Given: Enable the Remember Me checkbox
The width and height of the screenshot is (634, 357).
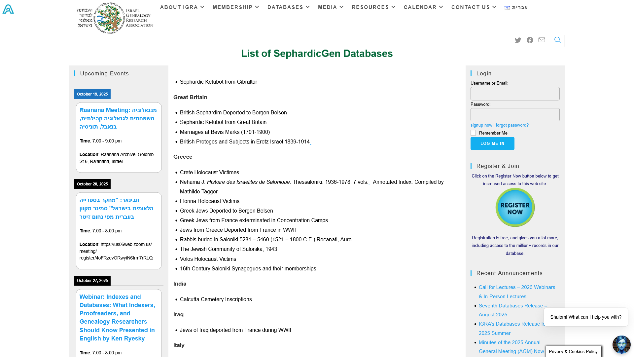Looking at the screenshot, I should coord(473,133).
